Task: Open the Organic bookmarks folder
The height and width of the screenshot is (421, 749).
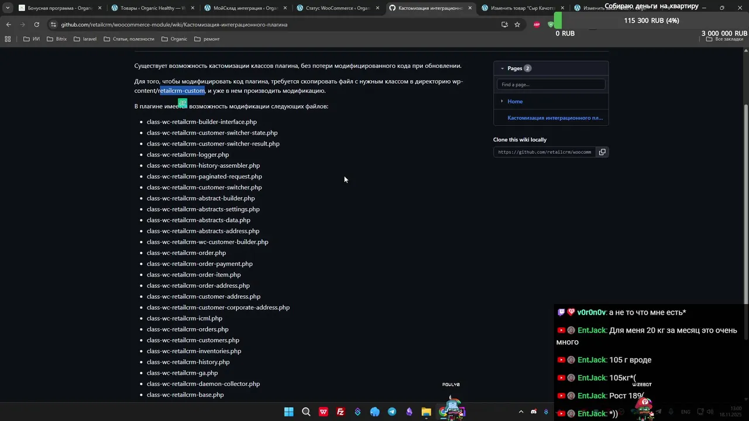Action: point(174,39)
